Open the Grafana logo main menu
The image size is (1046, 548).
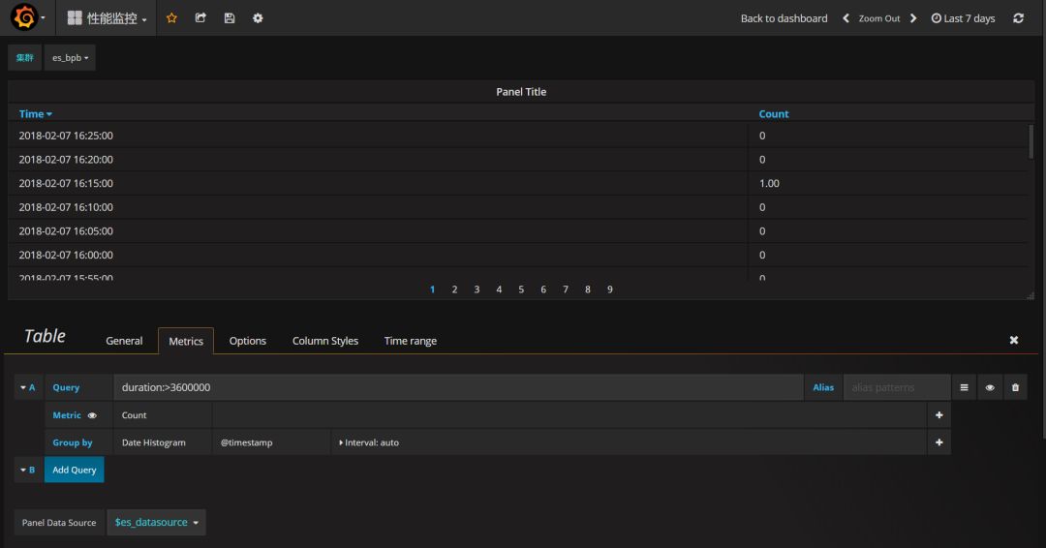[x=24, y=17]
